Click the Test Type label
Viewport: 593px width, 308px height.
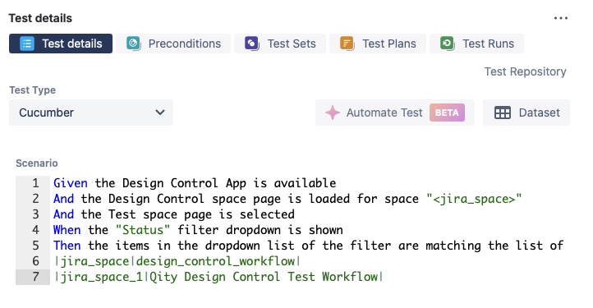[x=33, y=90]
